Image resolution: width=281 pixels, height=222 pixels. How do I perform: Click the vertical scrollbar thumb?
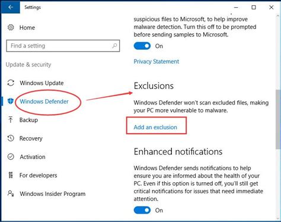click(x=278, y=119)
